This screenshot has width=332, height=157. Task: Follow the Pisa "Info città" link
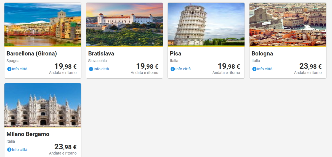click(183, 69)
